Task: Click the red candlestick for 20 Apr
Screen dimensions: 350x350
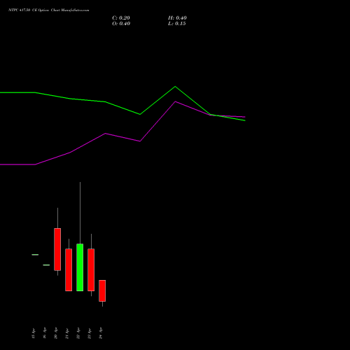Action: [57, 249]
